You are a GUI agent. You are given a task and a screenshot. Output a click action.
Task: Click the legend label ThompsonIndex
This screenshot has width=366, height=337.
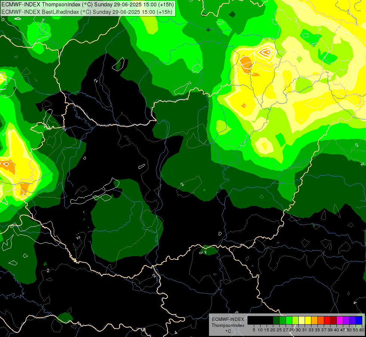228,325
